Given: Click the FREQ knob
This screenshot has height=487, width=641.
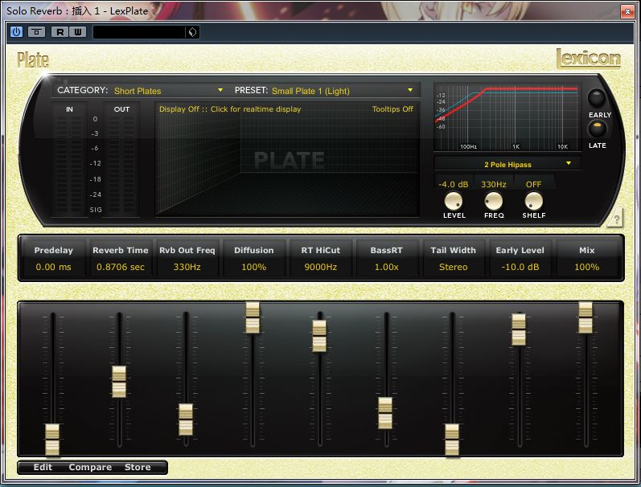Looking at the screenshot, I should (494, 201).
